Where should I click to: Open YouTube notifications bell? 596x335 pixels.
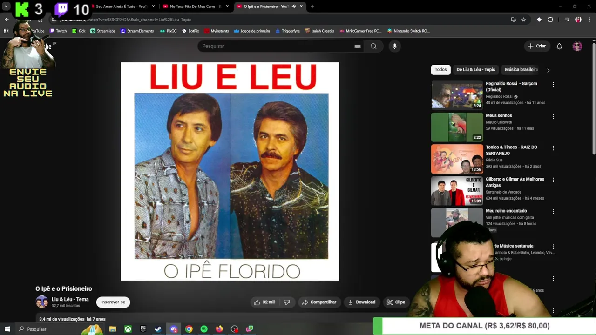559,46
